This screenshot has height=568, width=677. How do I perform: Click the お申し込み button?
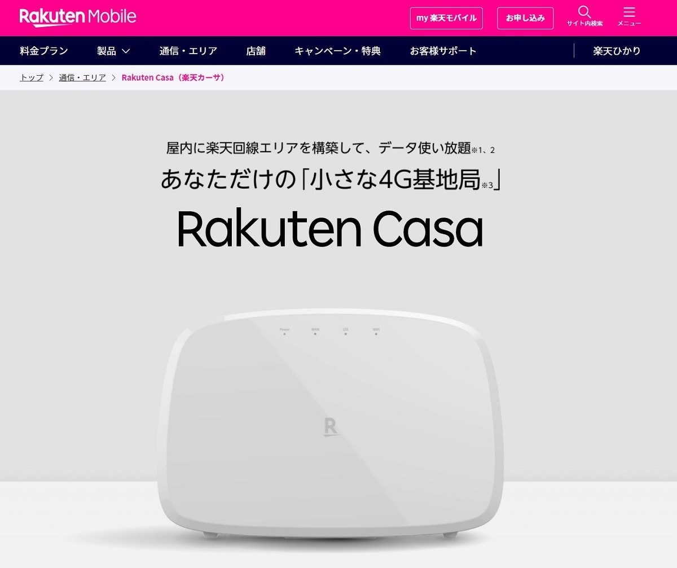[x=525, y=18]
